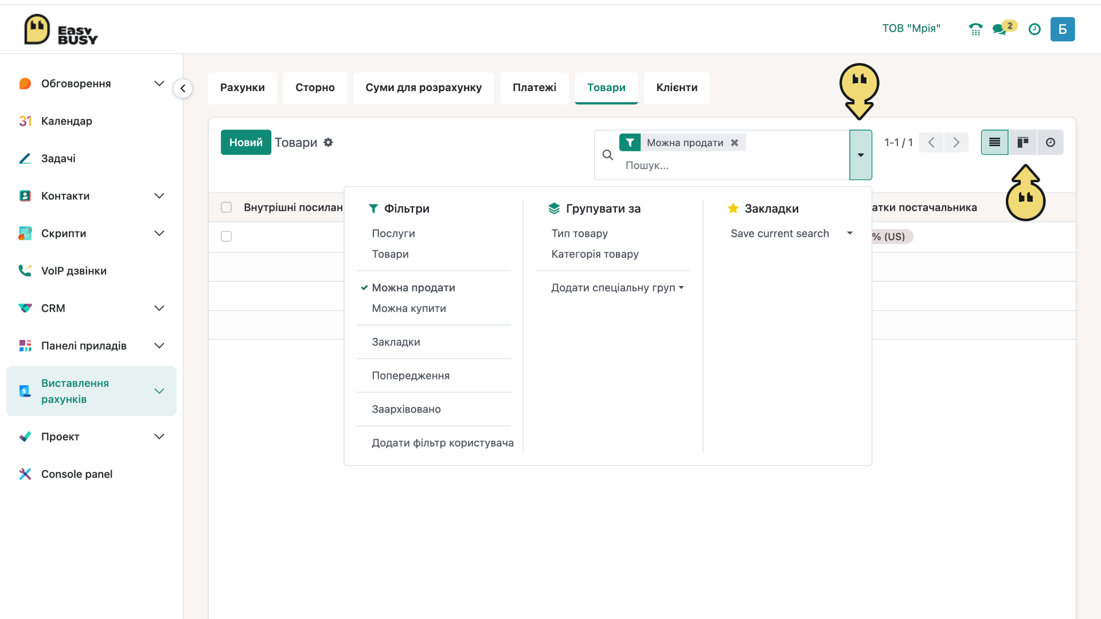Screen dimensions: 1101x619
Task: Click the EasyBusy logo
Action: click(61, 30)
